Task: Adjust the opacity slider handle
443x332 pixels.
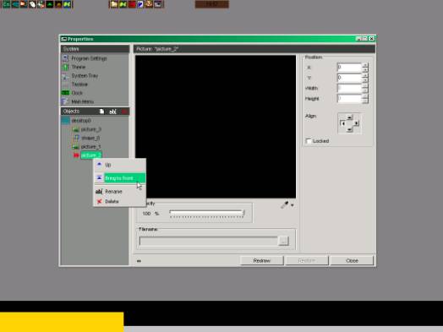Action: [243, 213]
